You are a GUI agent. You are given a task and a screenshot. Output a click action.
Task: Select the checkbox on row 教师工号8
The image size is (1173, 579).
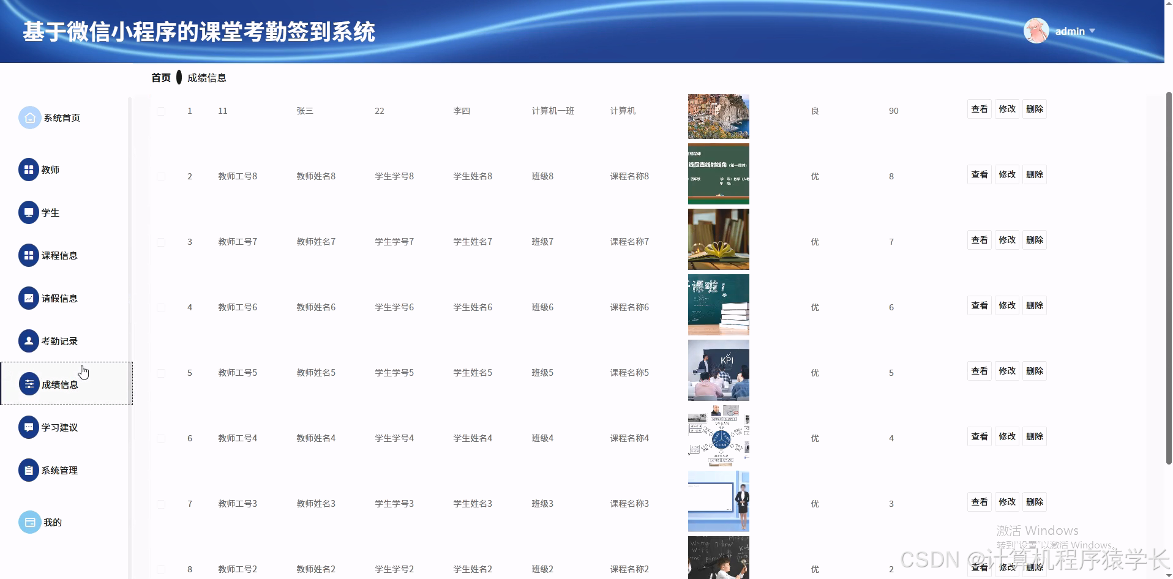161,176
